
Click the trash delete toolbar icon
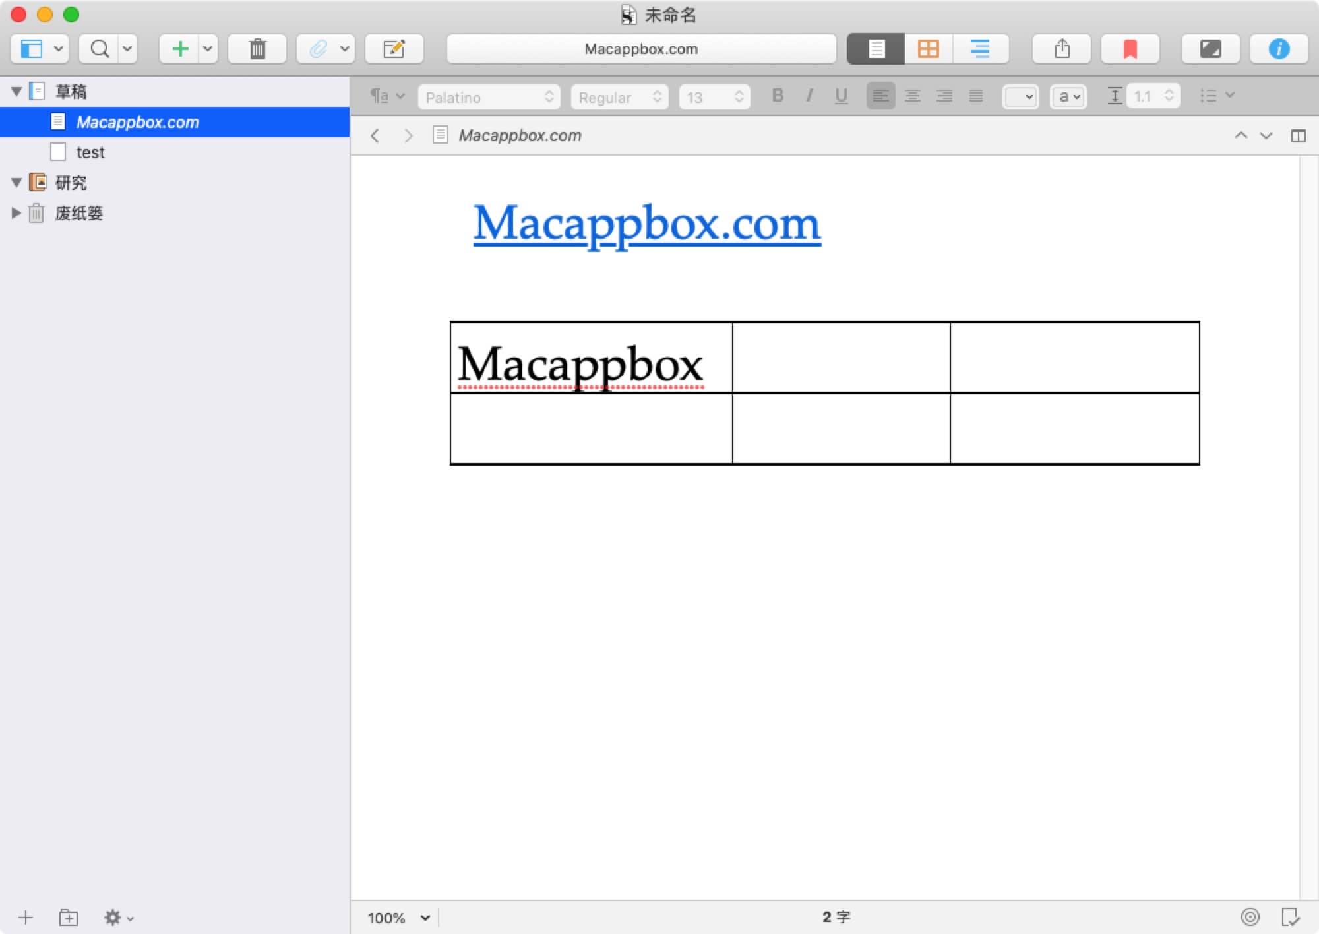click(x=257, y=49)
